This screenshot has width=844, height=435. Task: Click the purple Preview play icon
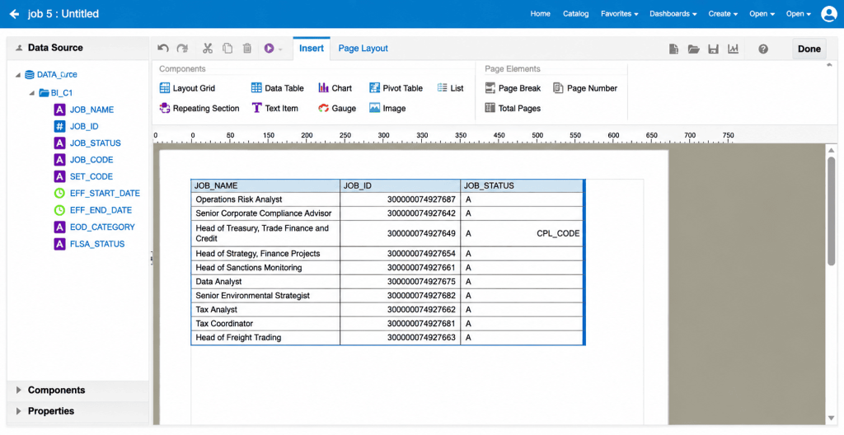tap(270, 49)
